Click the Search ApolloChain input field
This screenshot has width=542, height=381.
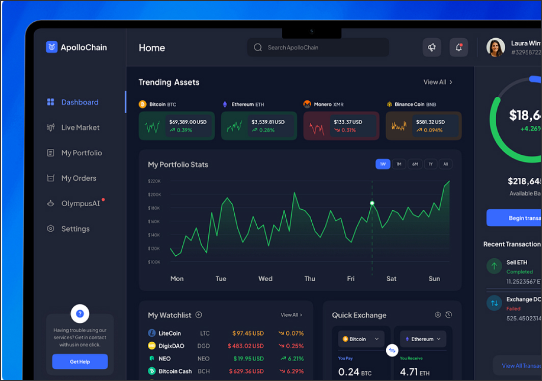tap(318, 47)
